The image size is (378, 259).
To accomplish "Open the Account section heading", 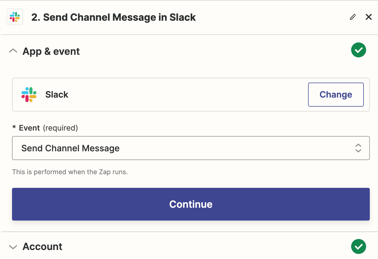I will pyautogui.click(x=42, y=246).
